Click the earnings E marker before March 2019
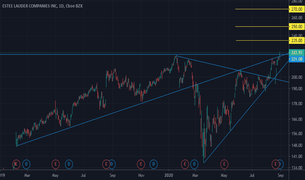Screen dimensions: 305x180 [16, 164]
